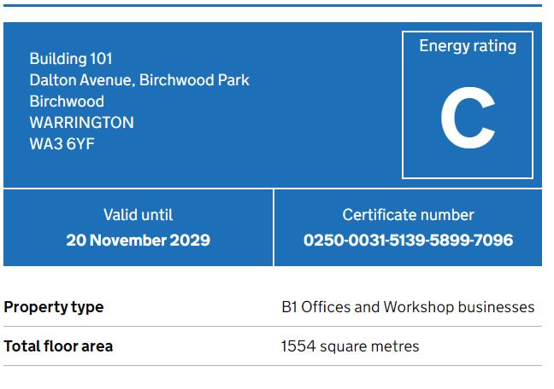
Task: Click the "Energy rating" heading text
Action: click(467, 46)
